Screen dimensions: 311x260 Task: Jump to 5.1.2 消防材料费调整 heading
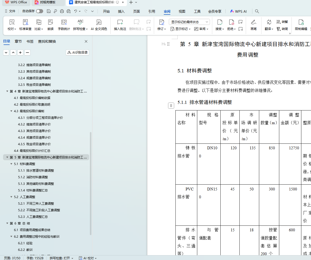coord(37,177)
